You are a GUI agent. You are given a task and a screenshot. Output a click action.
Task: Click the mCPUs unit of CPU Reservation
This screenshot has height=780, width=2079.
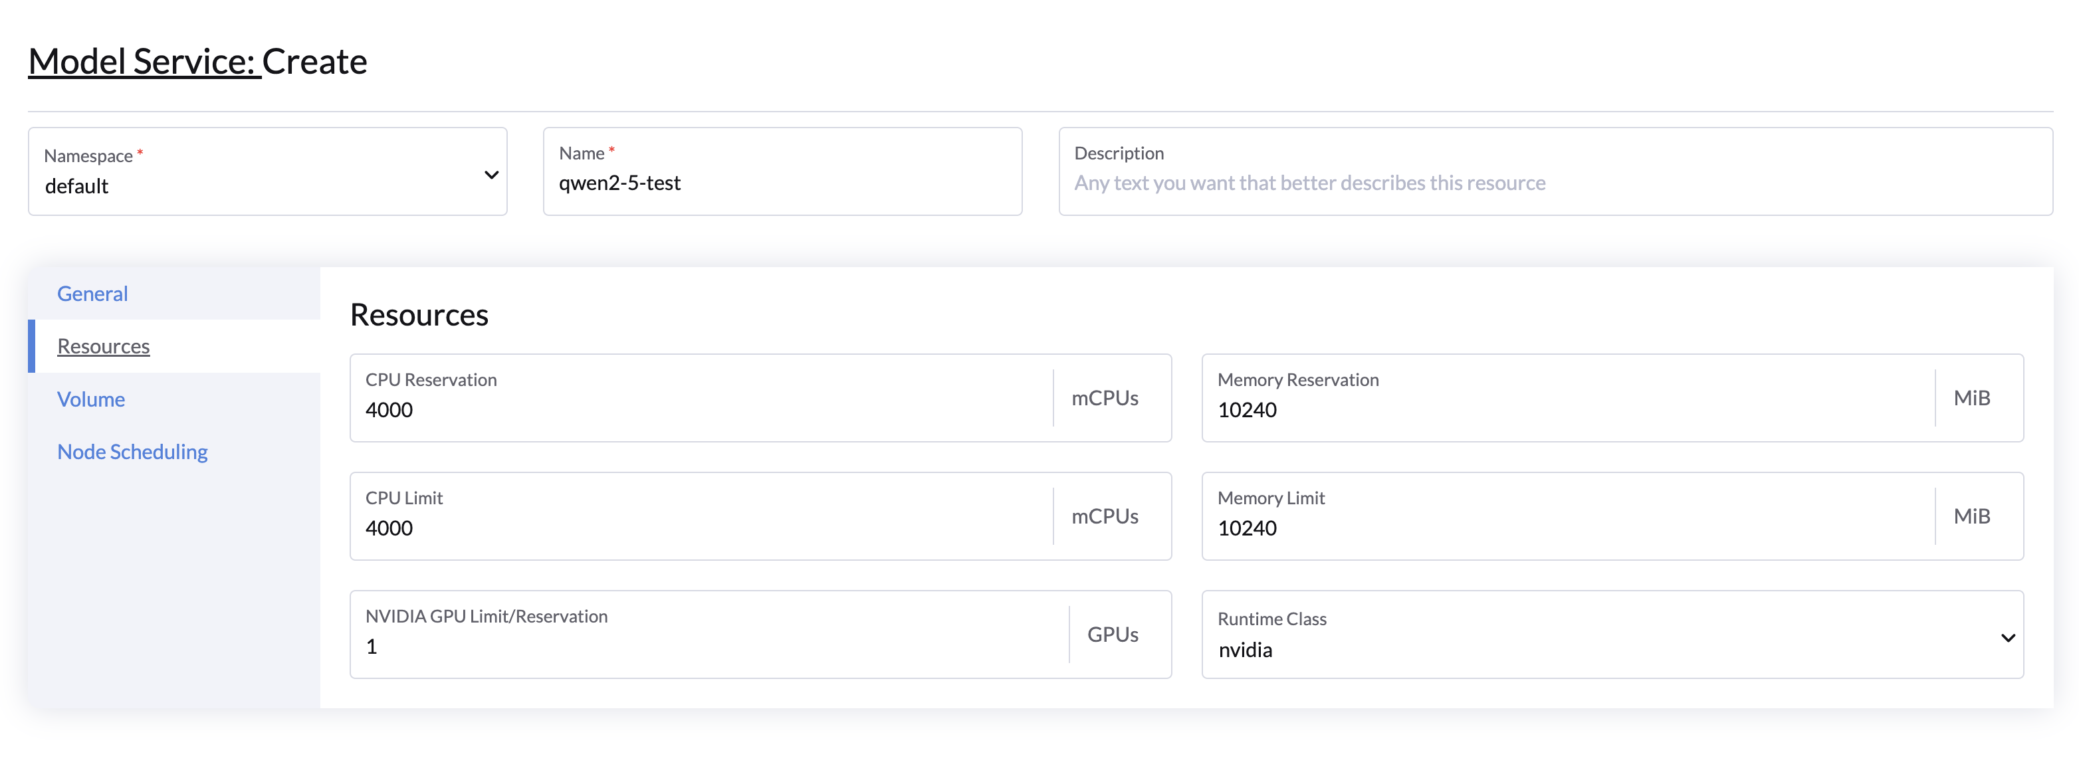coord(1105,398)
